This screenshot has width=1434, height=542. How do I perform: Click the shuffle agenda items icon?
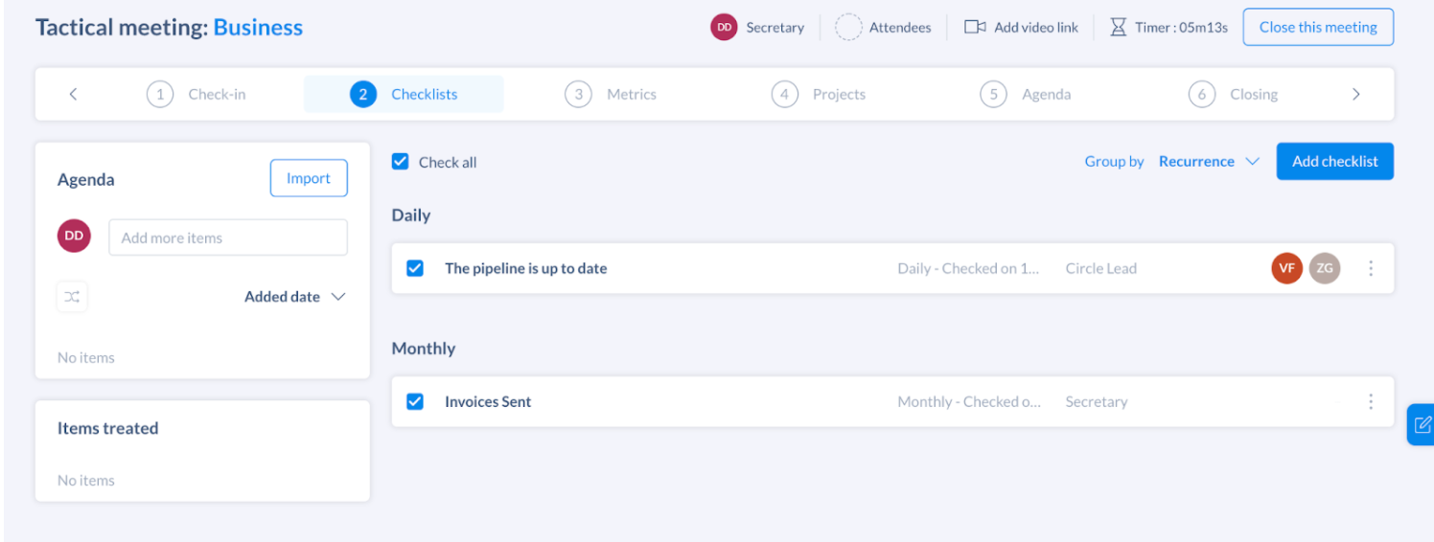[x=72, y=297]
